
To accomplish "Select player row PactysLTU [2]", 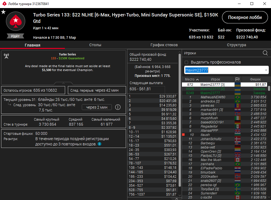I will (x=225, y=155).
